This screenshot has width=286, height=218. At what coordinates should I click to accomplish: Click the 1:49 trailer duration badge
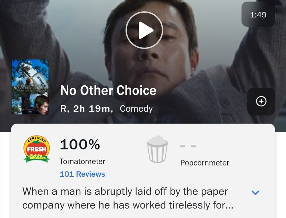[x=258, y=15]
